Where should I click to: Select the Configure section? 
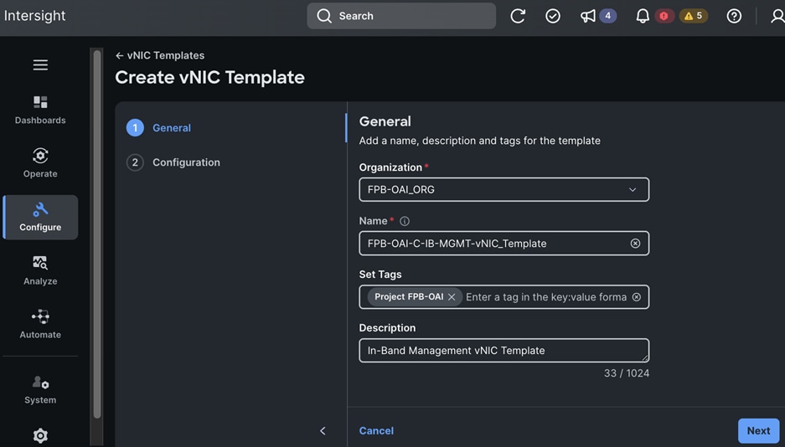40,218
